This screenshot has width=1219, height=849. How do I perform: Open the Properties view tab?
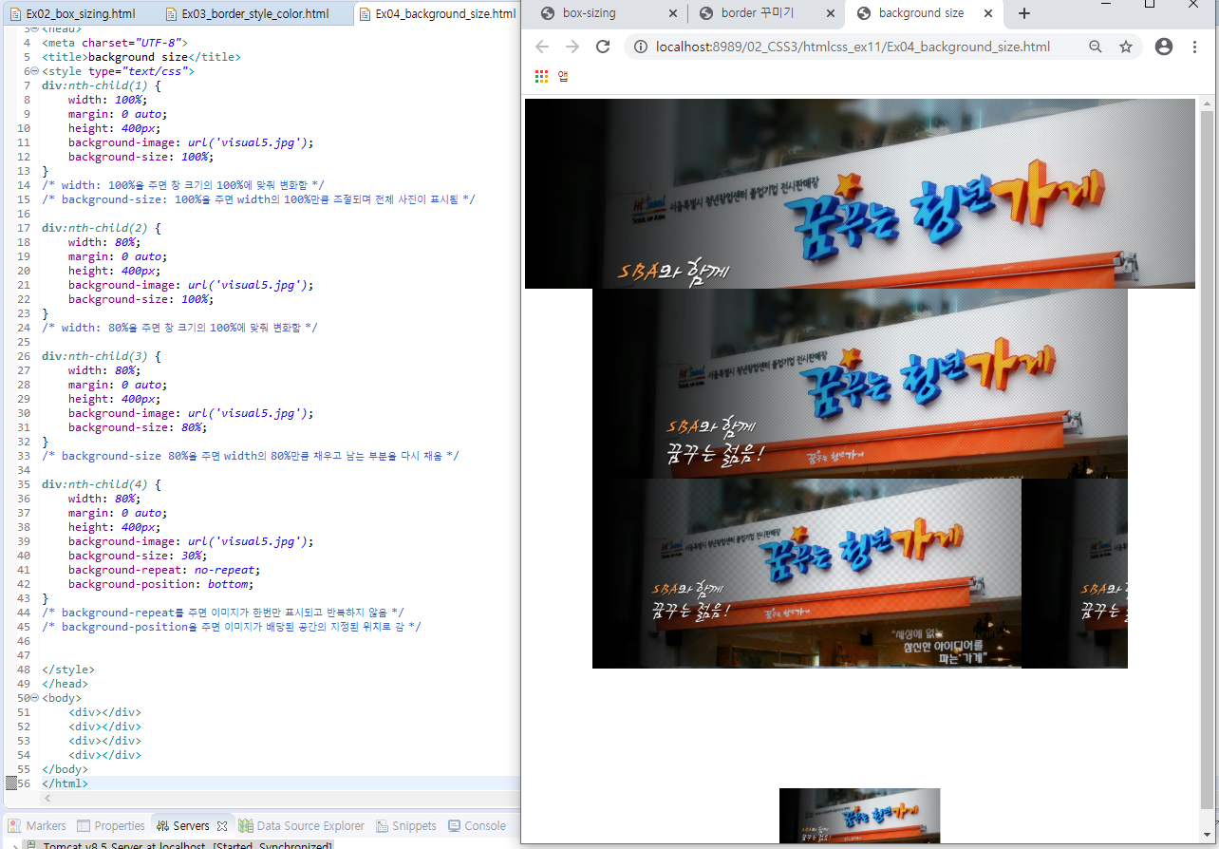(x=110, y=825)
